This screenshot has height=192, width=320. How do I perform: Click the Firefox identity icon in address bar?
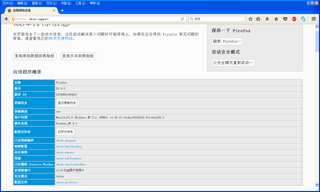click(x=14, y=19)
